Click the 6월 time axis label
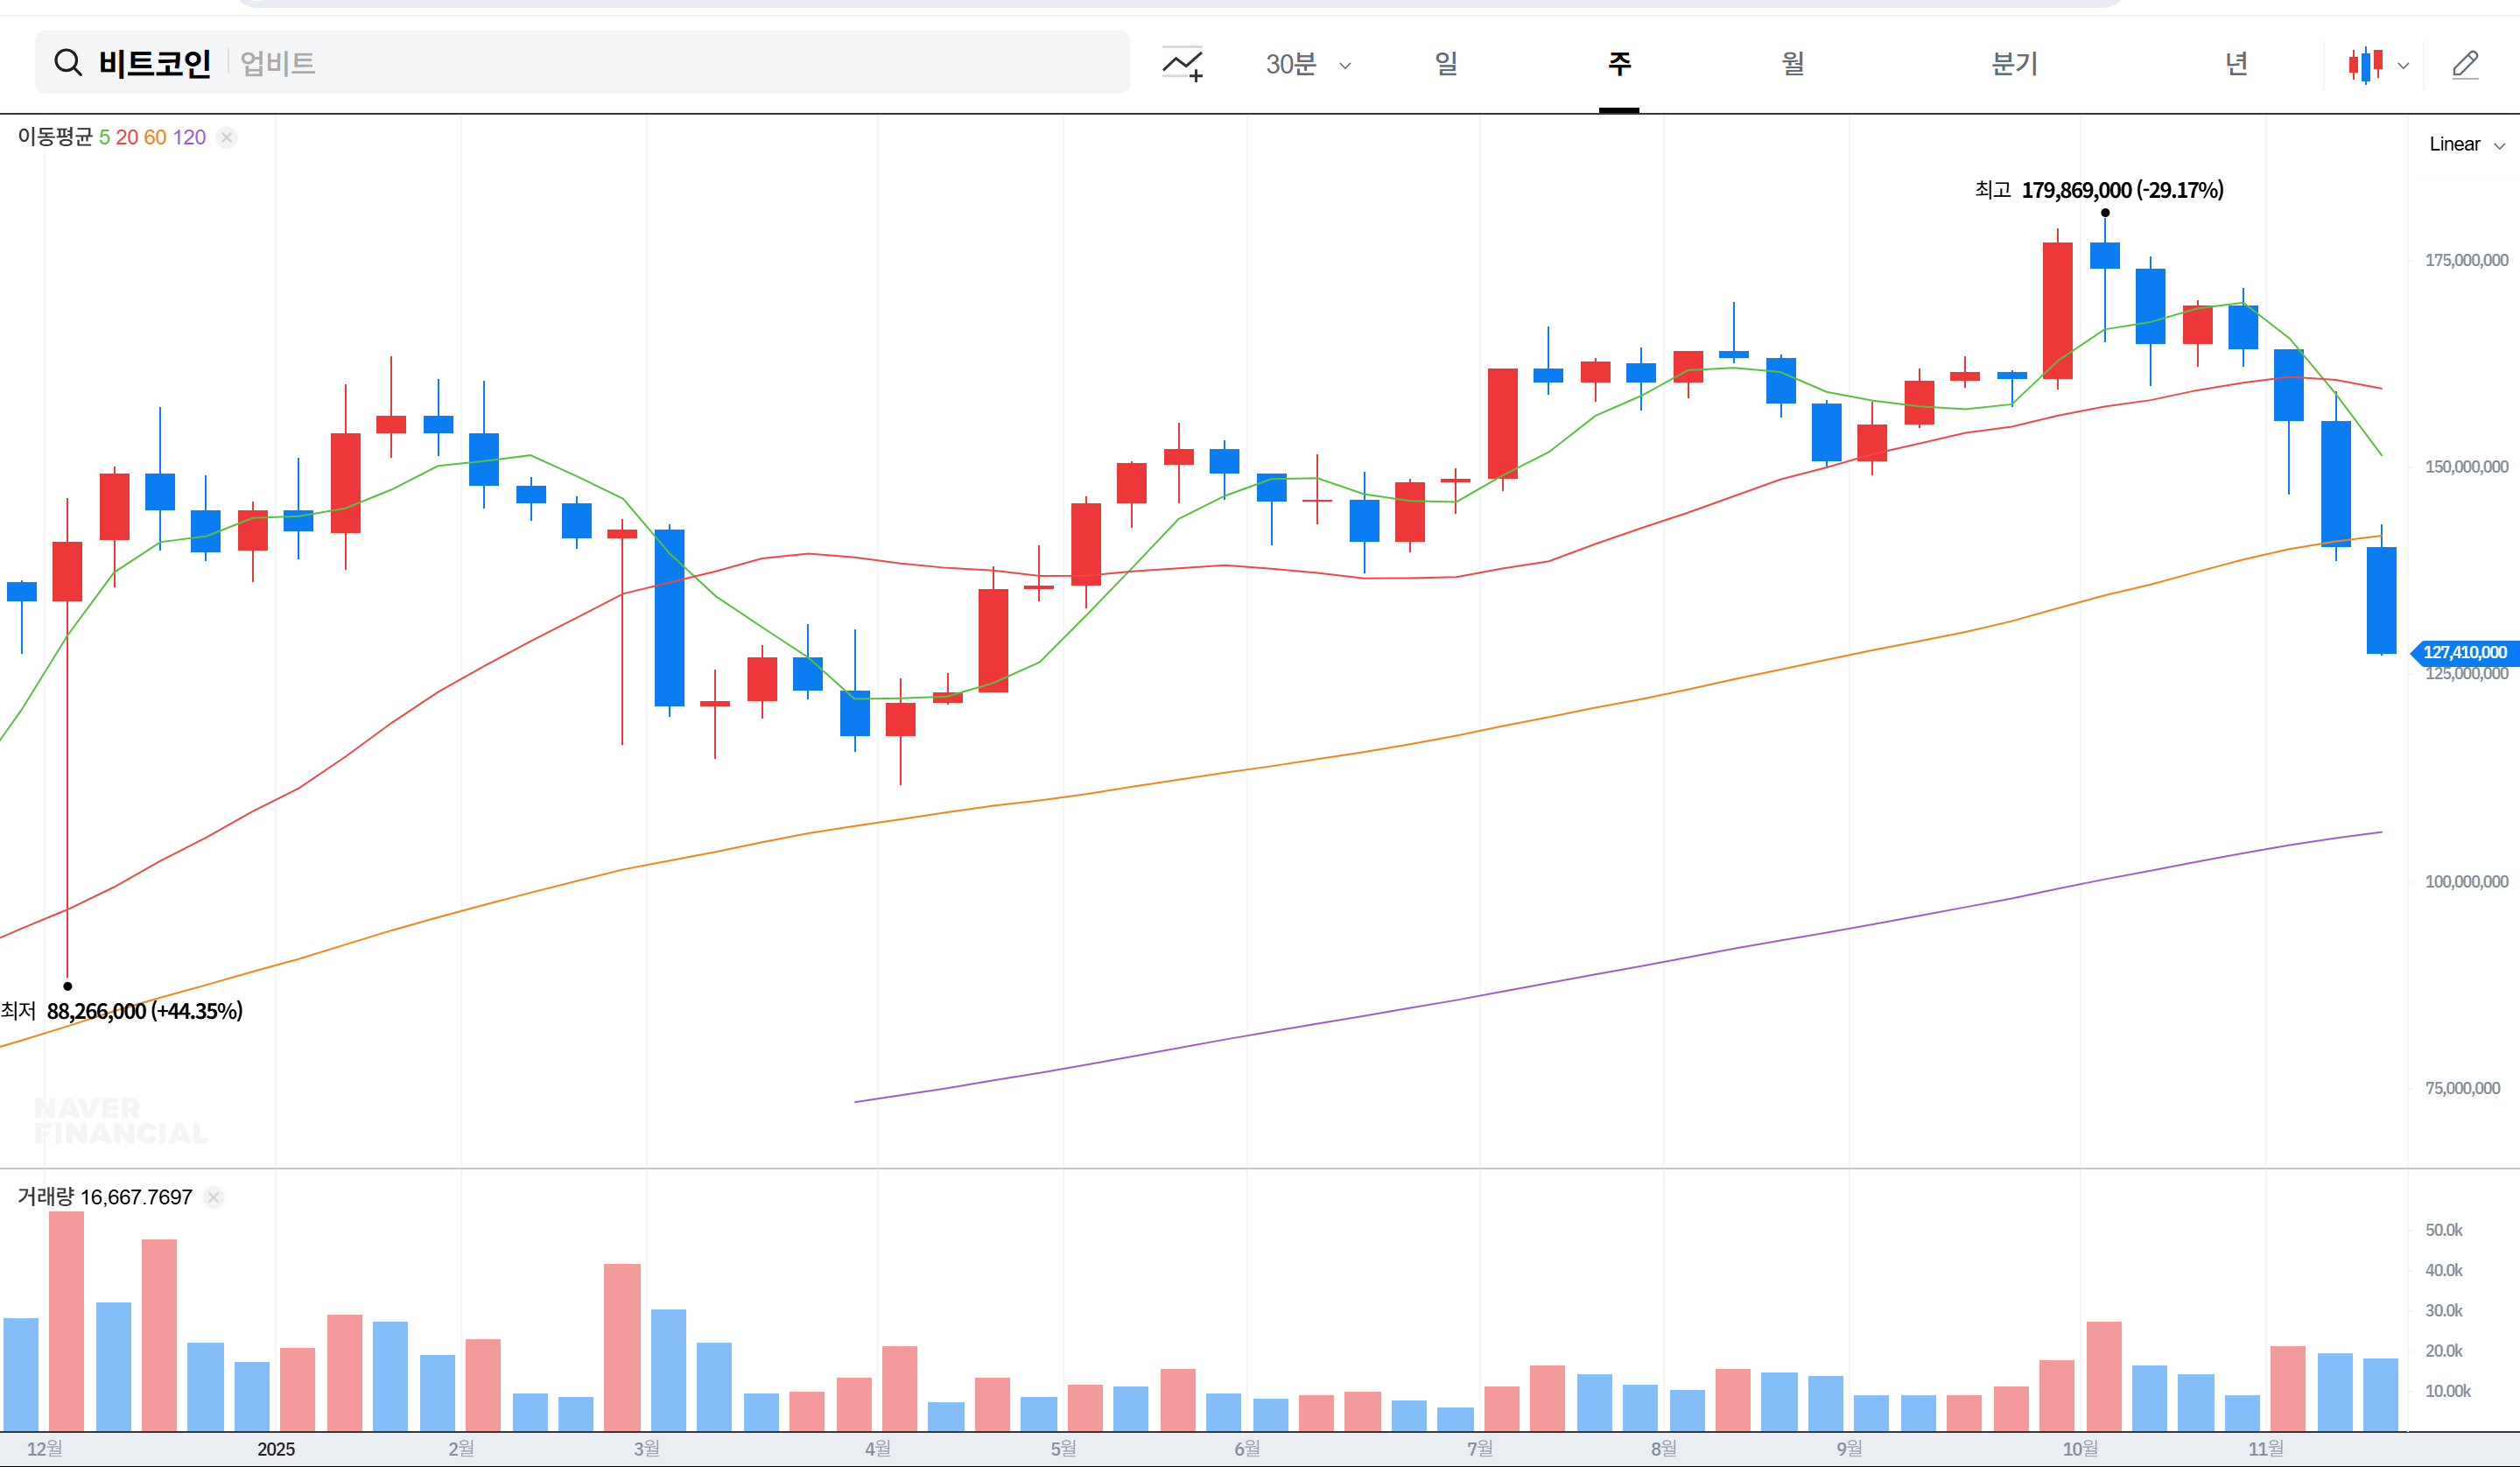 pyautogui.click(x=1247, y=1449)
